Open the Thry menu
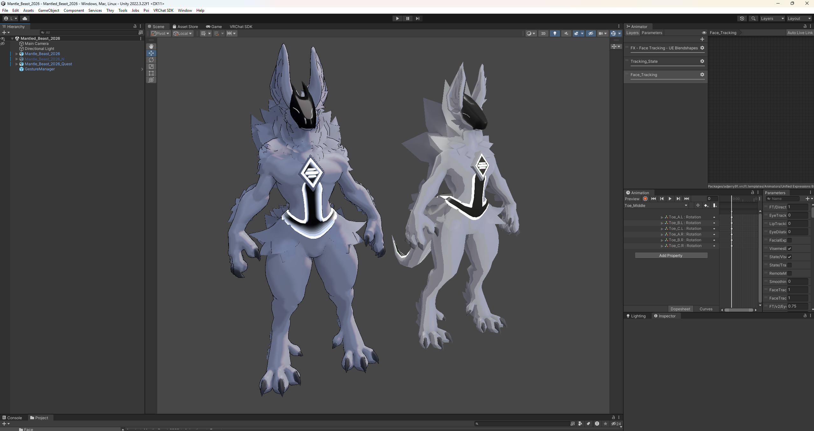Viewport: 814px width, 431px height. (110, 11)
